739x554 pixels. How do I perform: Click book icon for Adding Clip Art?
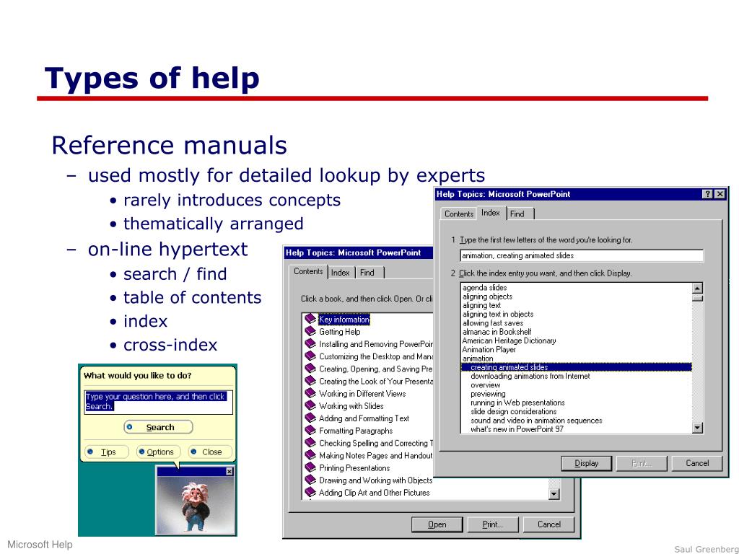click(x=310, y=492)
